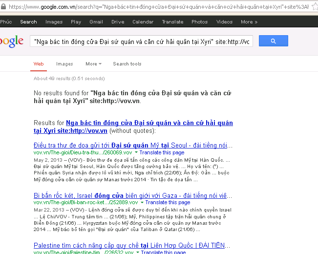Open Photos in the black Google bar

point(200,21)
